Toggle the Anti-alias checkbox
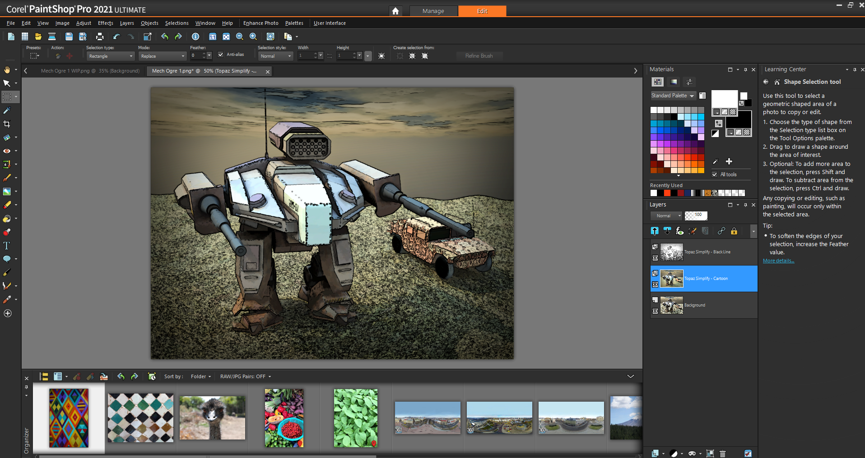Screen dimensions: 865x458 [221, 55]
